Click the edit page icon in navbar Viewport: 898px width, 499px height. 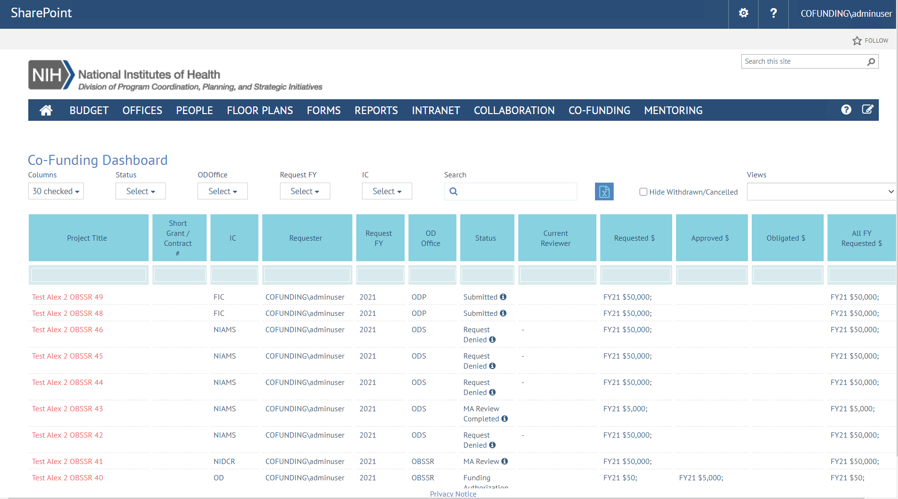[867, 110]
